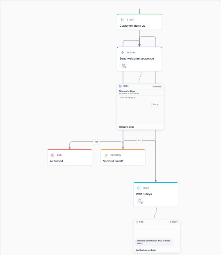
Task: Click the orange DECISION branch icon
Action: click(x=106, y=155)
